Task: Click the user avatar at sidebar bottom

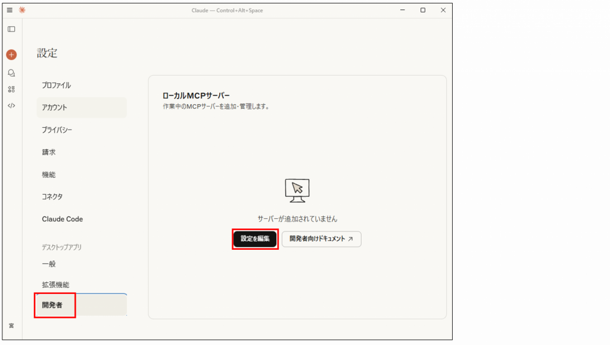Action: click(x=11, y=325)
